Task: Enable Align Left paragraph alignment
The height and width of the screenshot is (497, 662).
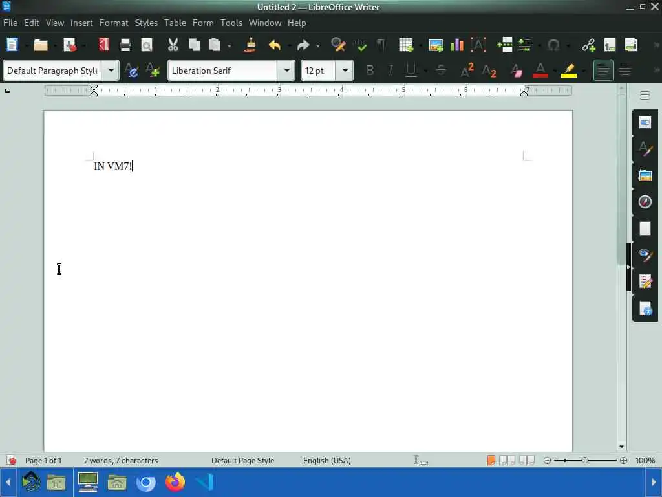Action: (603, 71)
